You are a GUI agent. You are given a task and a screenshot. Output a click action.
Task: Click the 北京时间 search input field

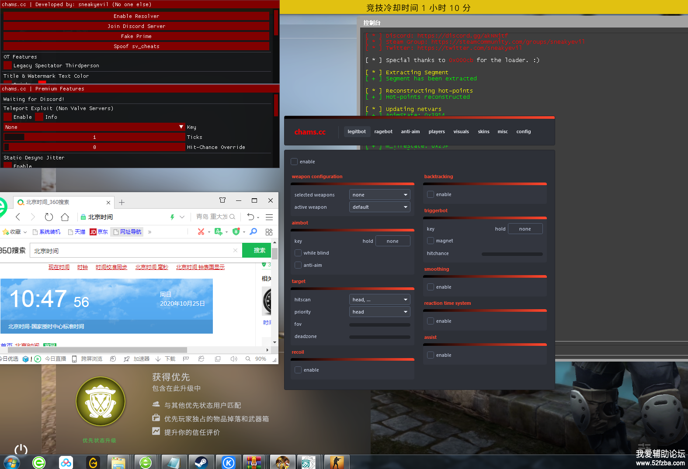pyautogui.click(x=131, y=251)
